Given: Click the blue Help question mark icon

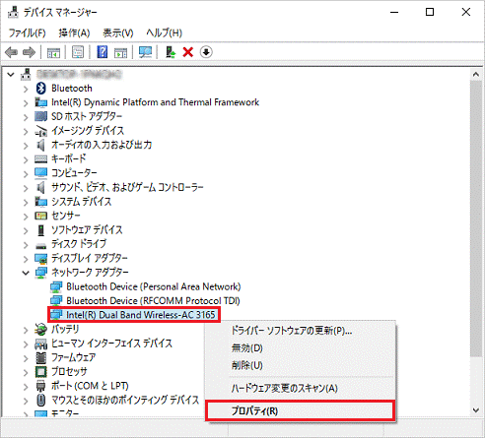Looking at the screenshot, I should pyautogui.click(x=103, y=52).
